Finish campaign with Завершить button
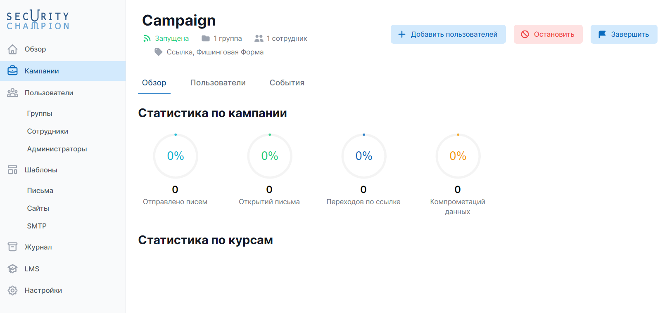The width and height of the screenshot is (672, 313). click(624, 34)
